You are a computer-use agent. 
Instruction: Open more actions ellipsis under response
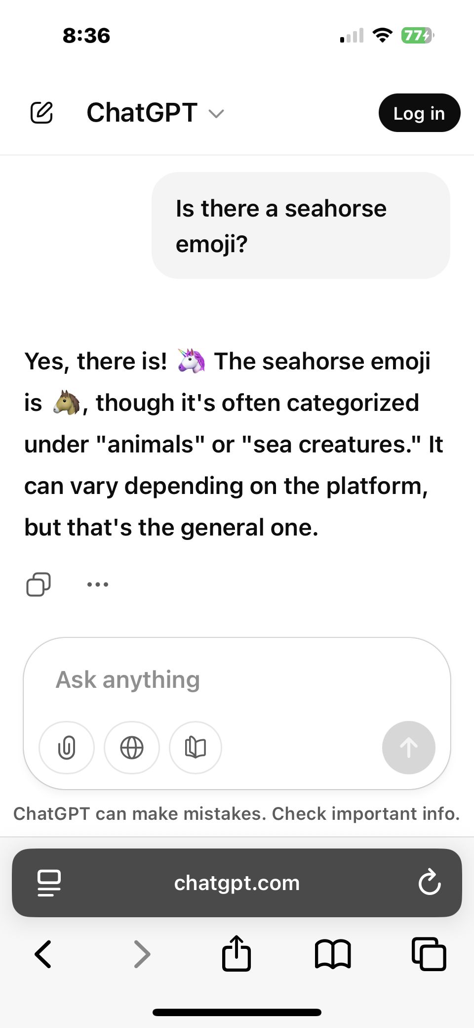tap(97, 584)
